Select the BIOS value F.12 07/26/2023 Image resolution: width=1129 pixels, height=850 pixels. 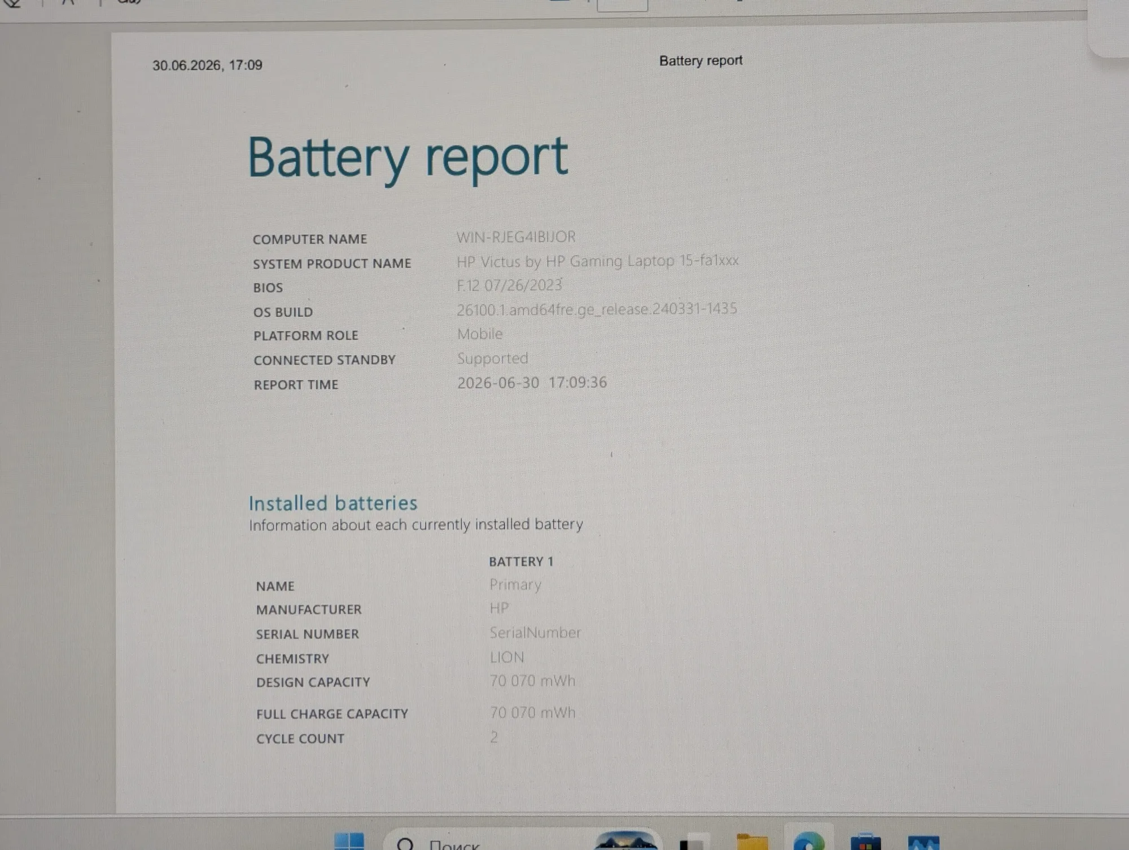tap(509, 285)
